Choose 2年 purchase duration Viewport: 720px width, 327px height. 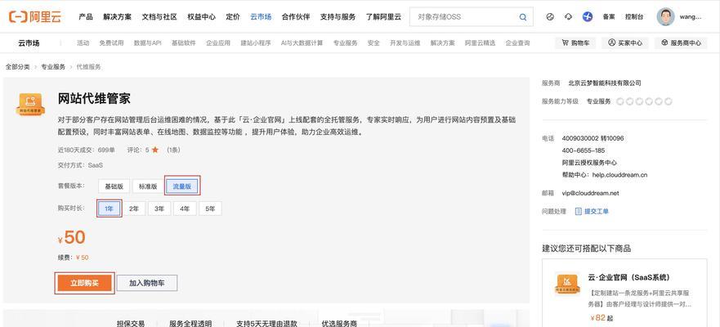(x=134, y=208)
